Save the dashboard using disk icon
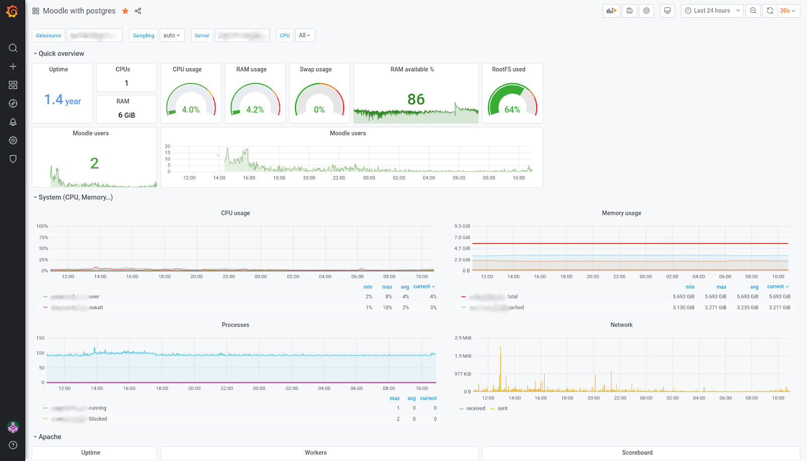This screenshot has height=461, width=807. (629, 11)
